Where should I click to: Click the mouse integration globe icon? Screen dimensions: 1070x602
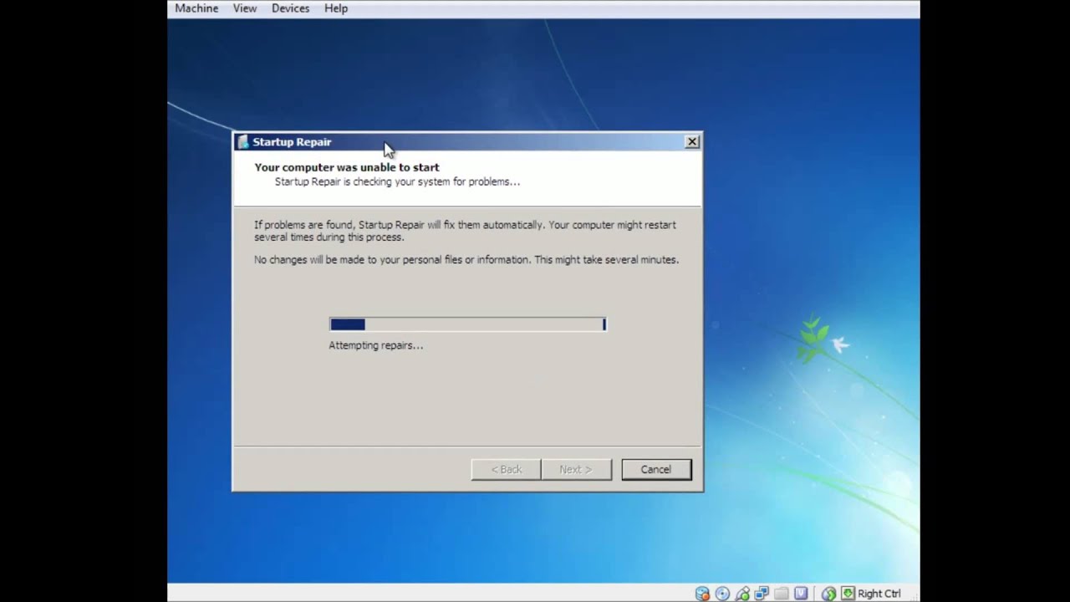tap(828, 594)
